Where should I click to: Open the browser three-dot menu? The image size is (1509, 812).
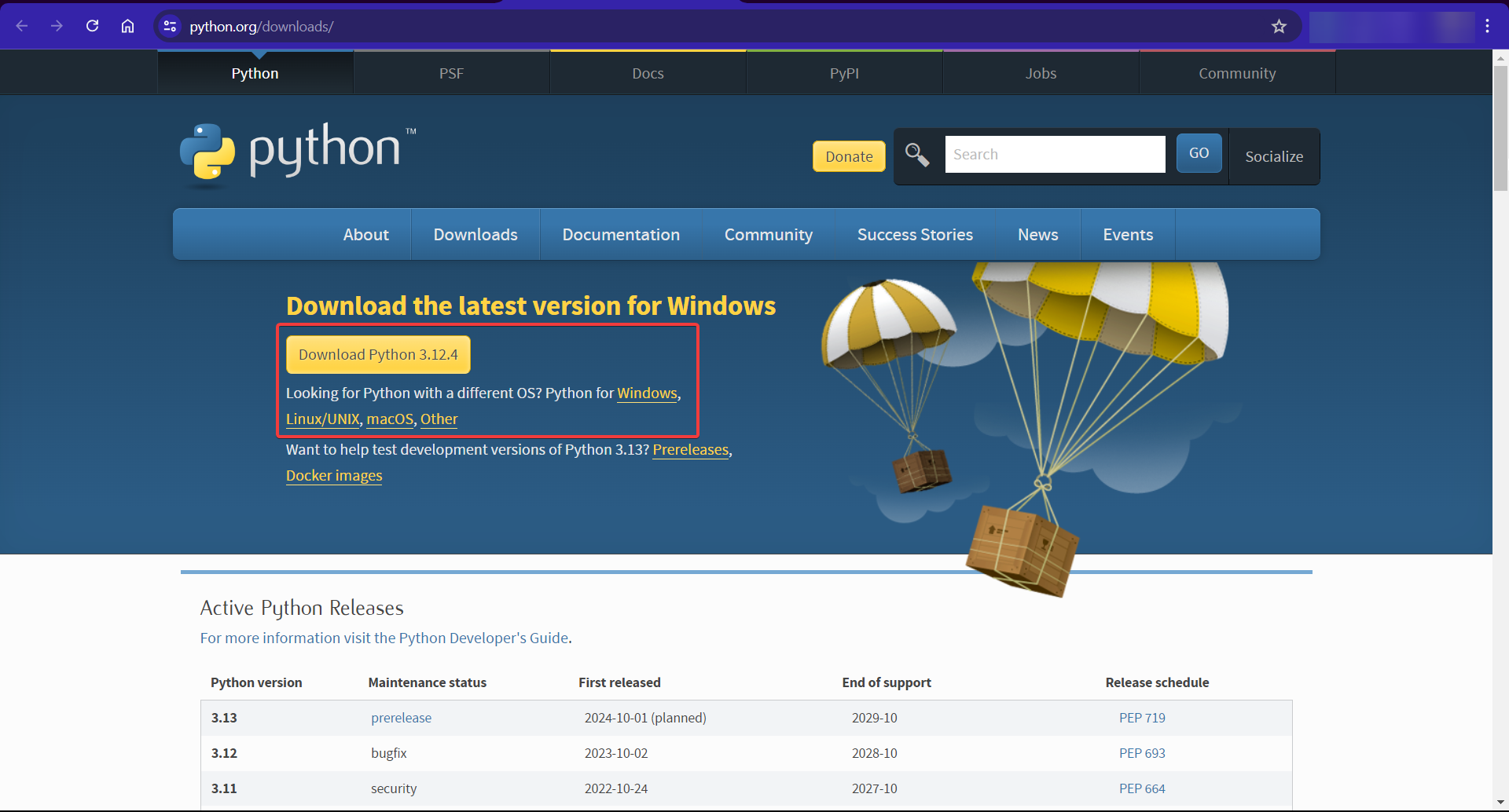[x=1487, y=26]
